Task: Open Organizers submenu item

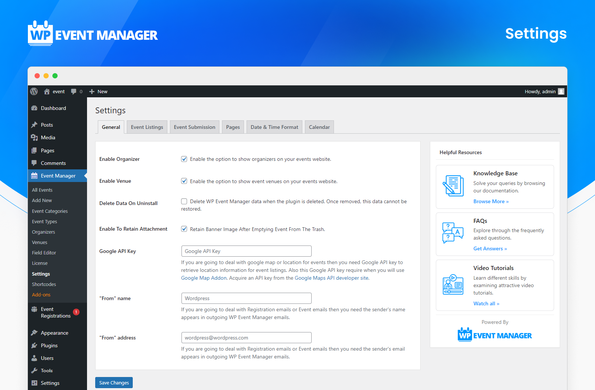Action: point(44,232)
